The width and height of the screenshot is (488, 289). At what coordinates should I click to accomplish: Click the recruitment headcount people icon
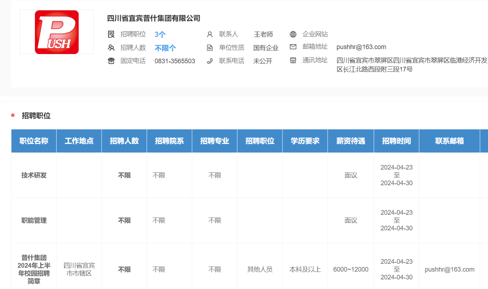(111, 48)
